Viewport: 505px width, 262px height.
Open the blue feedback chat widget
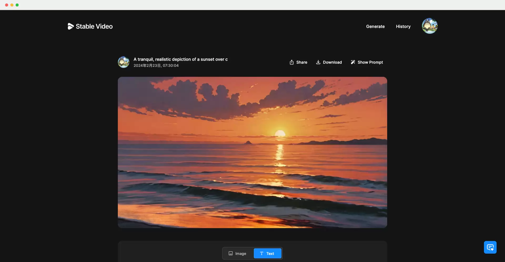[490, 247]
